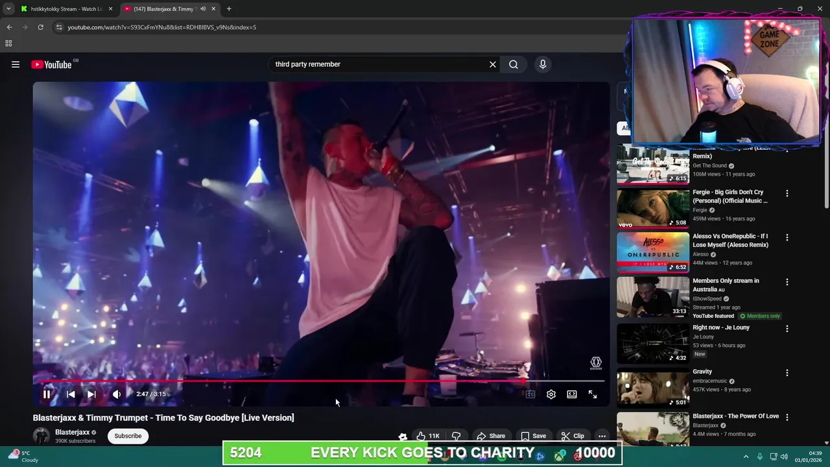View site information icon in address bar

[x=59, y=27]
